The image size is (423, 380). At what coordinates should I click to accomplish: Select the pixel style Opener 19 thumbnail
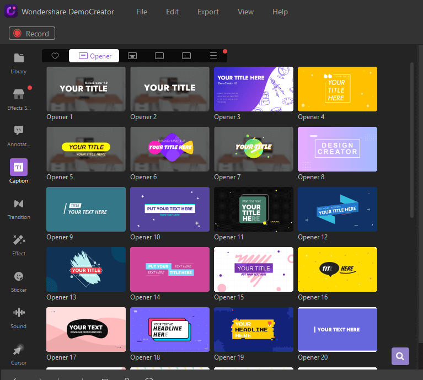point(254,330)
